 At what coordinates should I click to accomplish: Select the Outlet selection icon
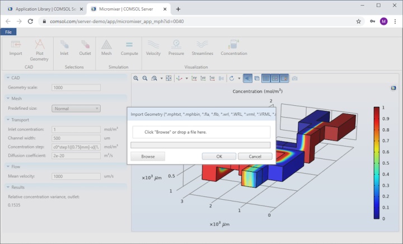pos(85,44)
